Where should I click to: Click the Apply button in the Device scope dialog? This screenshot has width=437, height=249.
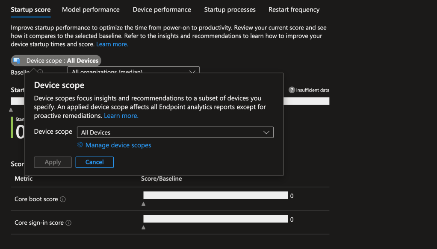(53, 162)
